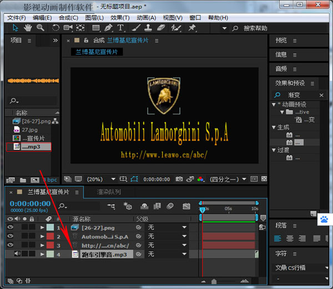
Task: Click the Draft 3D icon in timeline
Action: click(128, 206)
